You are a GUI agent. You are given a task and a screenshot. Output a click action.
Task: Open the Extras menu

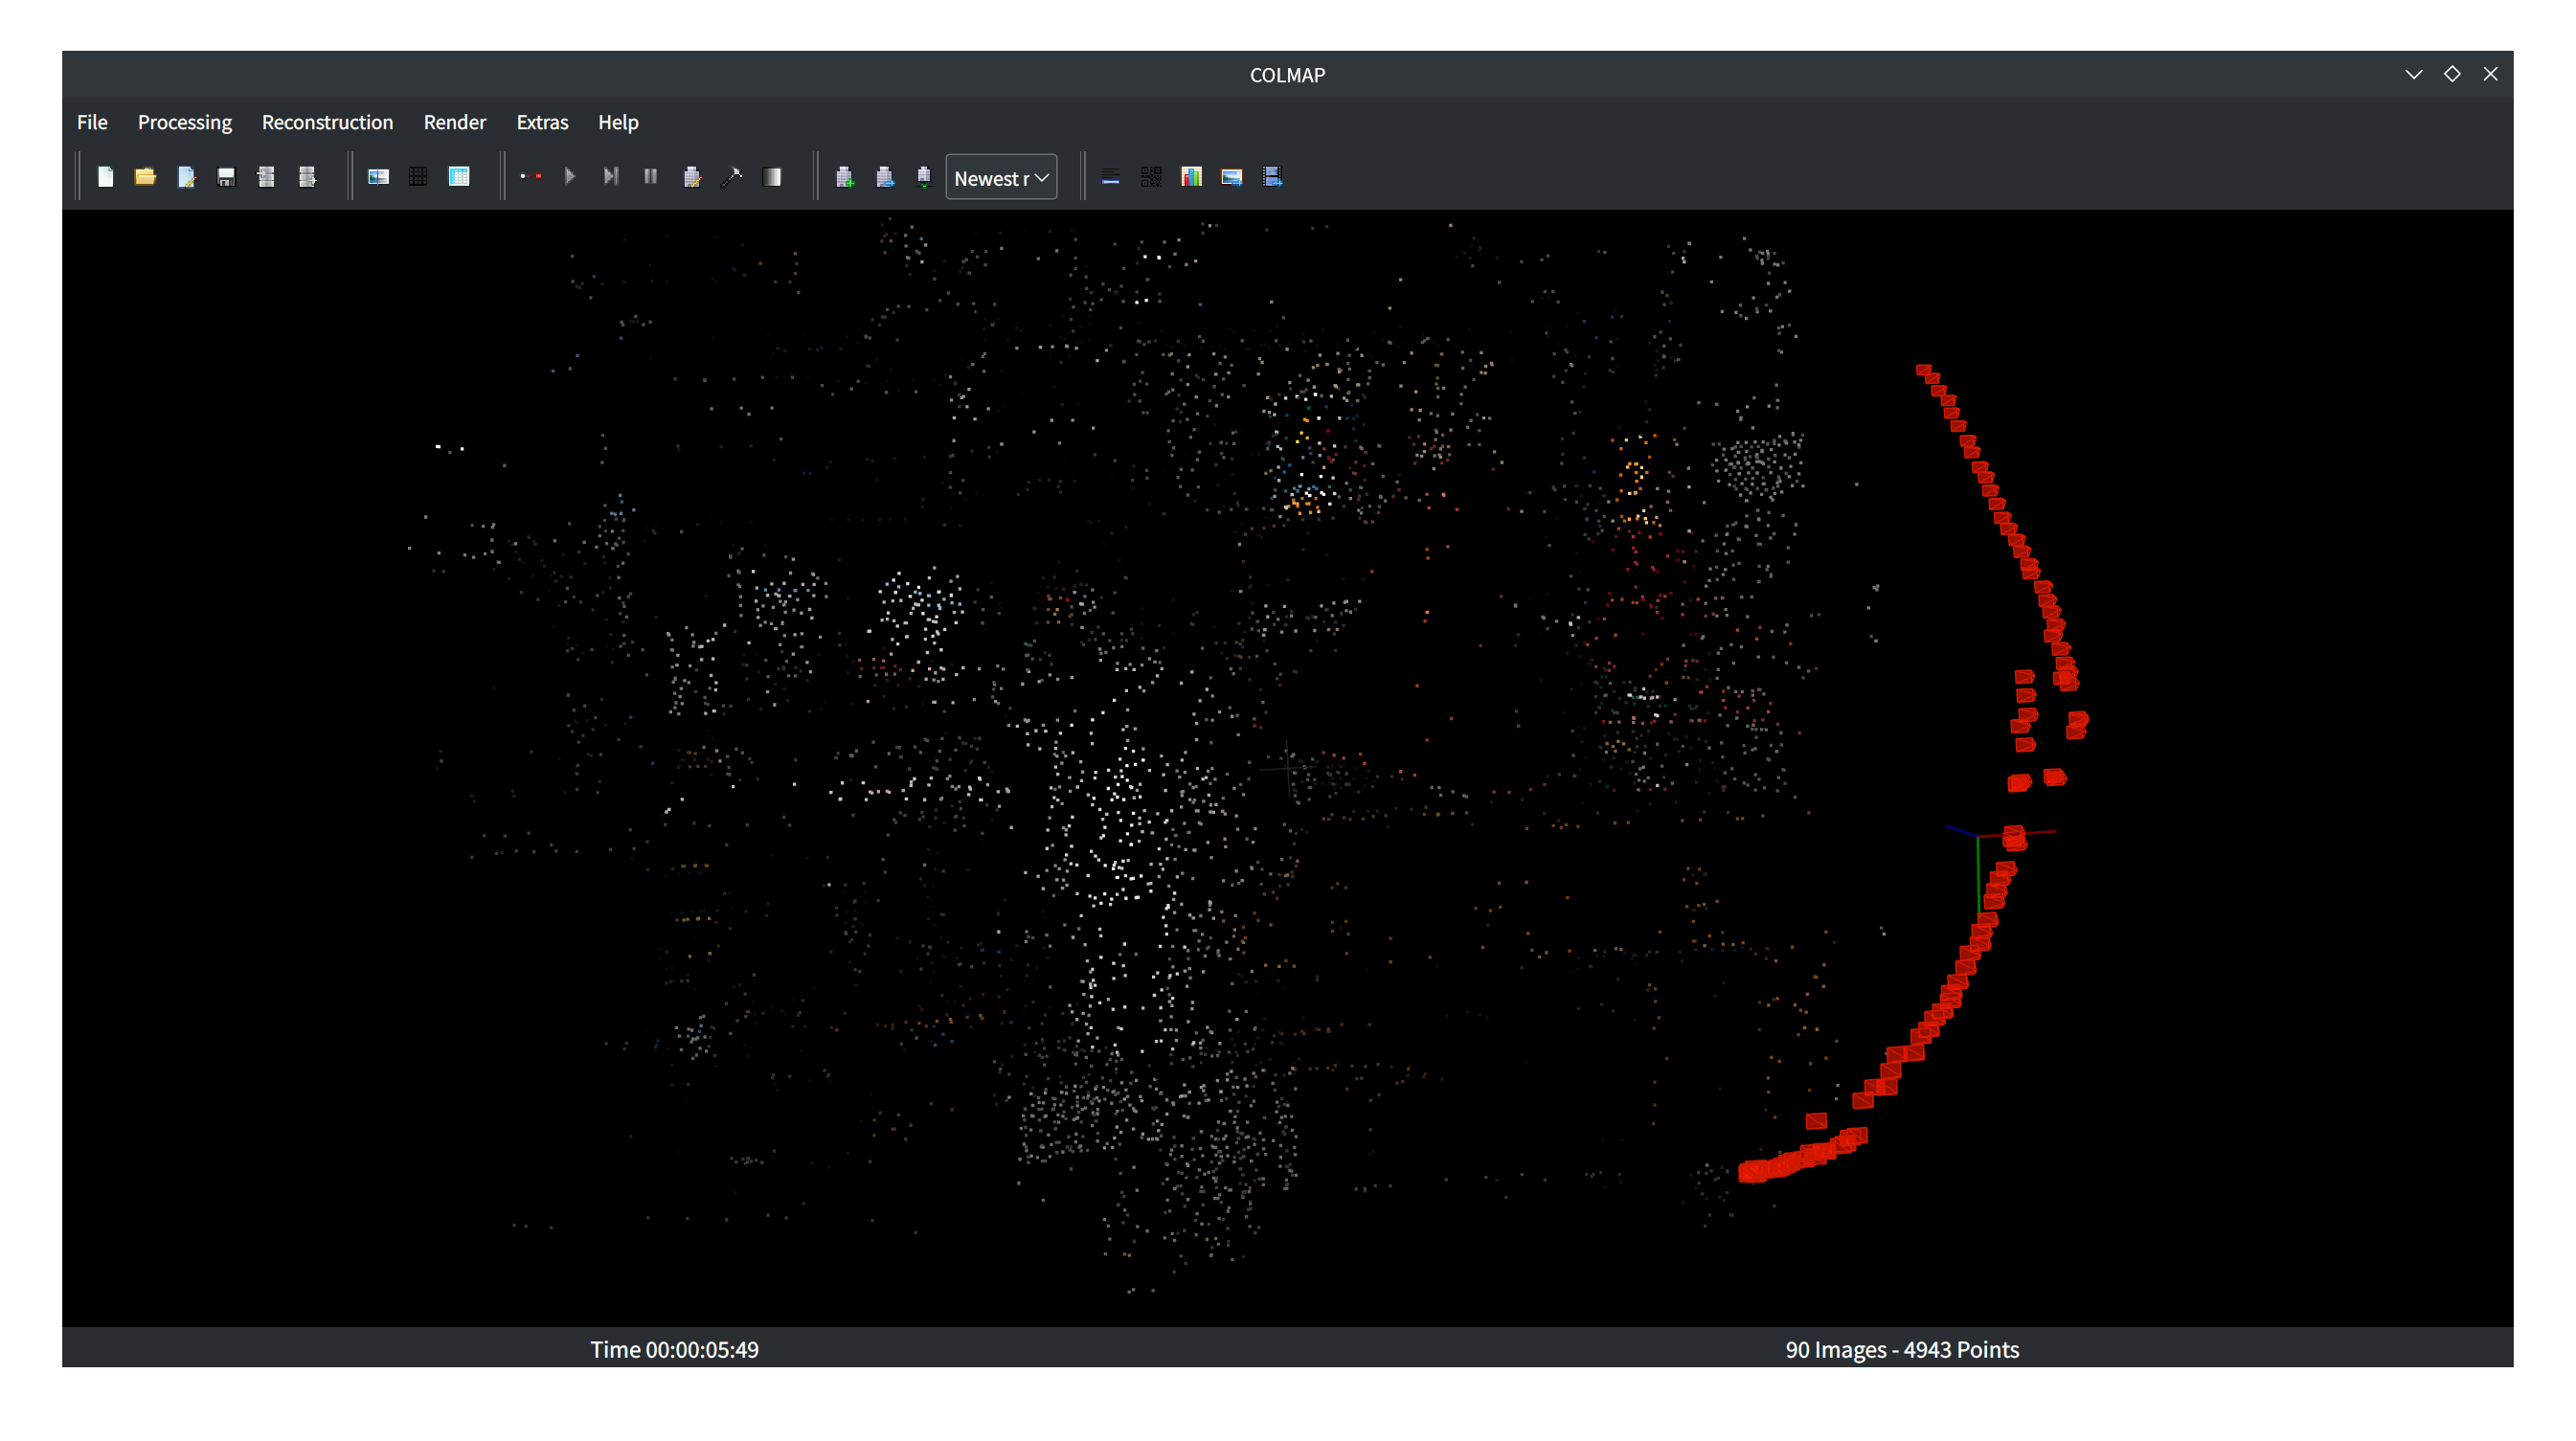pos(542,122)
